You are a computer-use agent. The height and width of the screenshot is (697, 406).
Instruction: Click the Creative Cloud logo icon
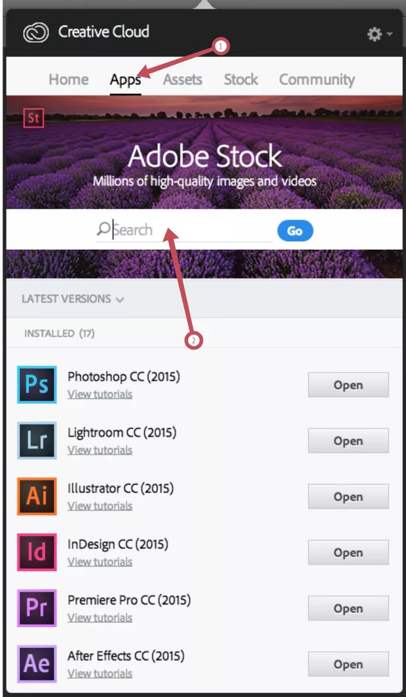coord(36,33)
